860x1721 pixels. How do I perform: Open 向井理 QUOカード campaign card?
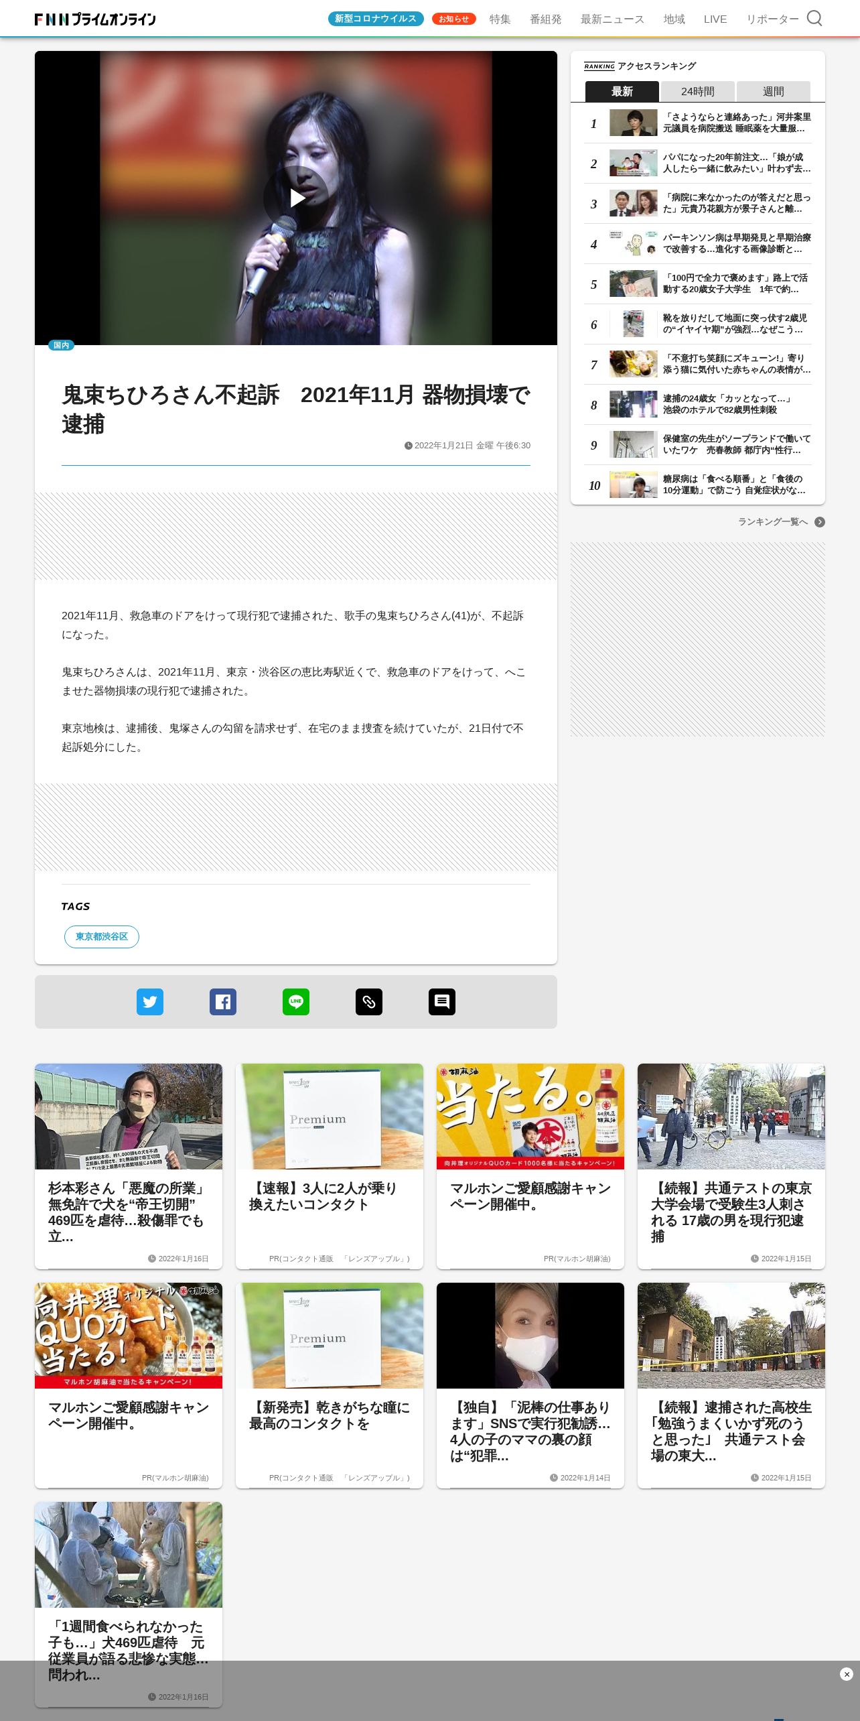(x=129, y=1385)
